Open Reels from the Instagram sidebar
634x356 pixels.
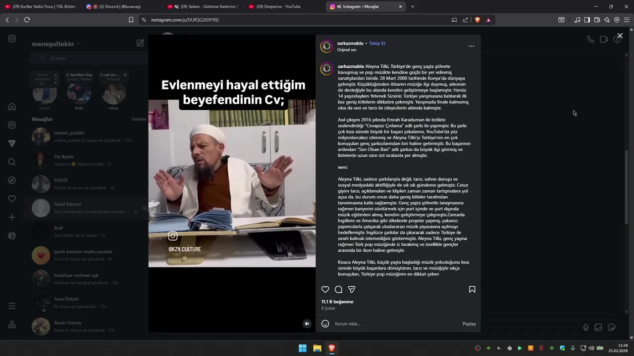[12, 125]
